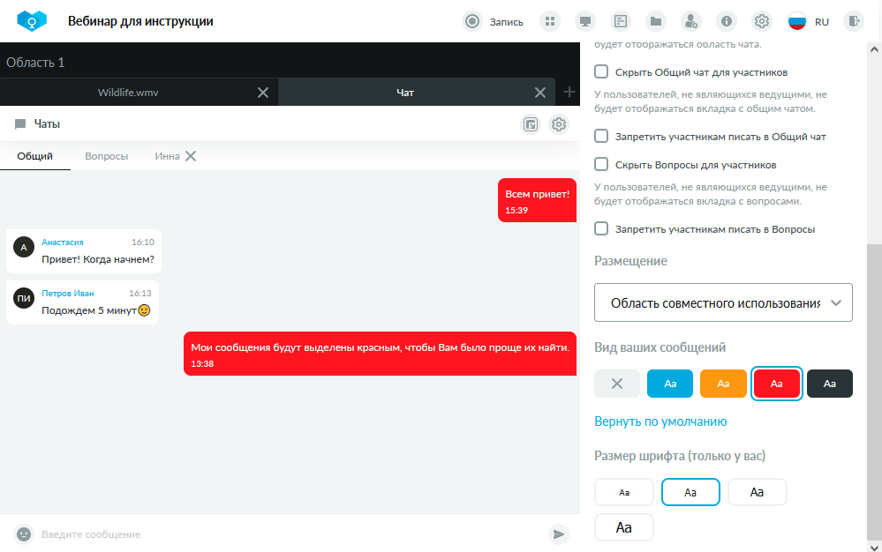Screen dimensions: 882x552
Task: Send the message with arrow icon
Action: click(559, 534)
